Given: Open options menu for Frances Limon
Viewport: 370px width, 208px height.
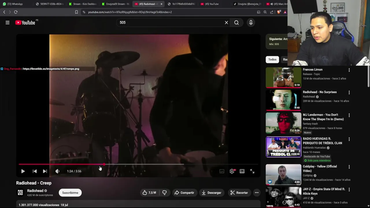Looking at the screenshot, I should 349,70.
